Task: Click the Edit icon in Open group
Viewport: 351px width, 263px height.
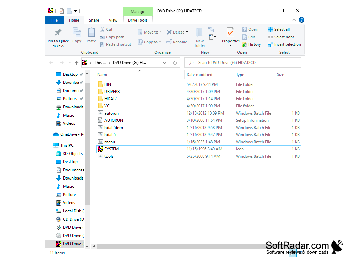Action: click(245, 37)
